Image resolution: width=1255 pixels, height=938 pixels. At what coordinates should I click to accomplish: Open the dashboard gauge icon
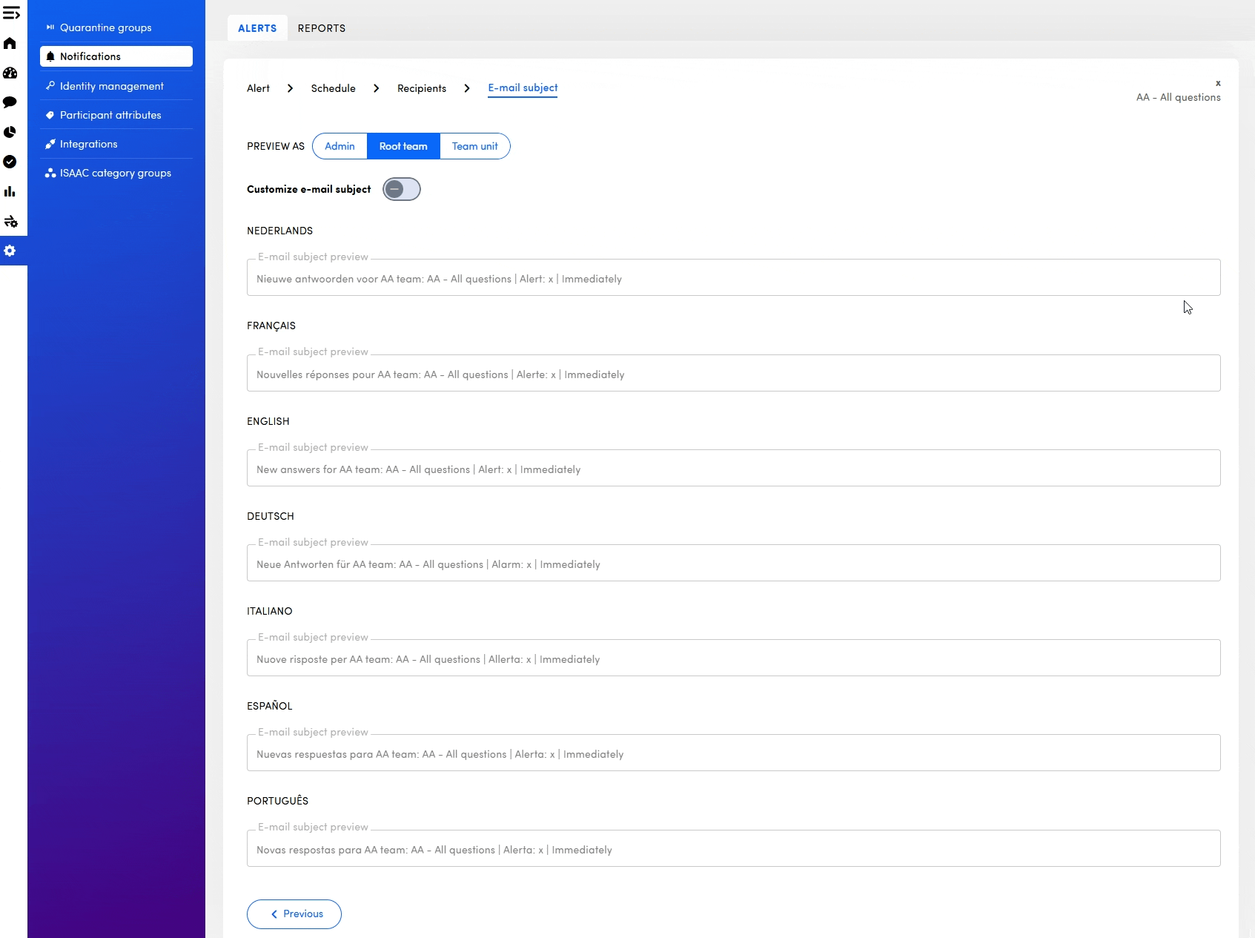click(10, 73)
